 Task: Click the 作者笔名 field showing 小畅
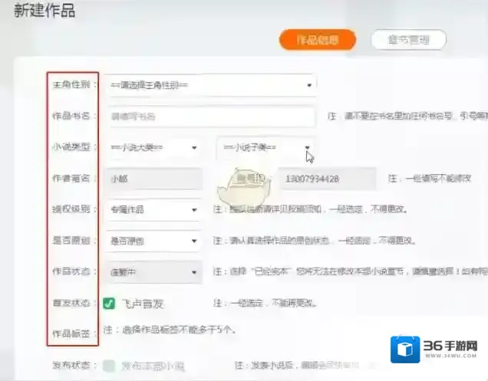[x=153, y=179]
